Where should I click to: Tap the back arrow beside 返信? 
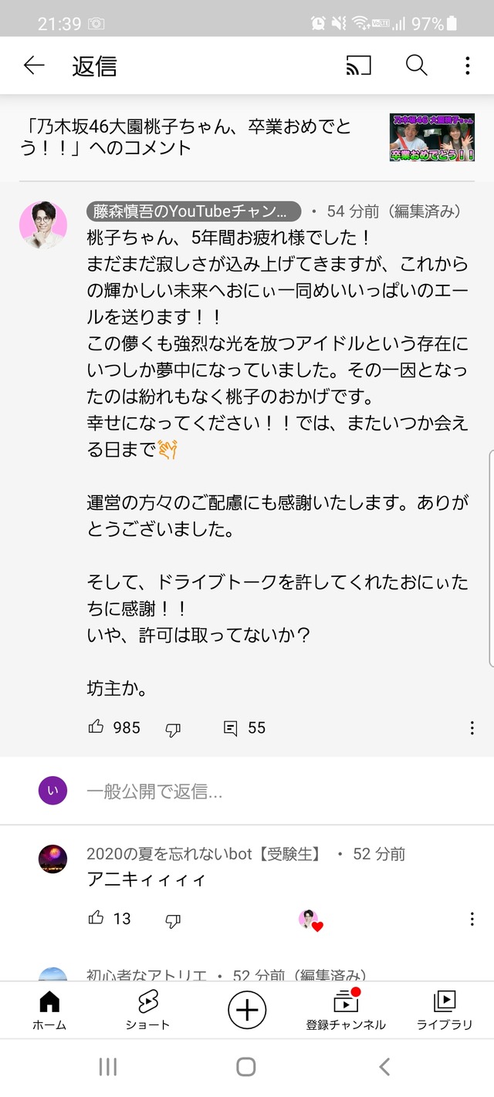[34, 66]
